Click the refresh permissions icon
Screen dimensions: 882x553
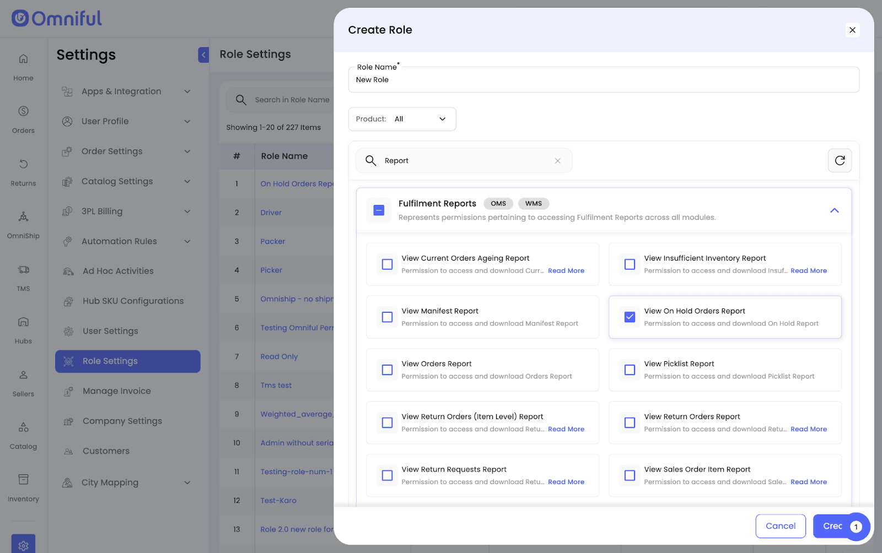coord(840,161)
